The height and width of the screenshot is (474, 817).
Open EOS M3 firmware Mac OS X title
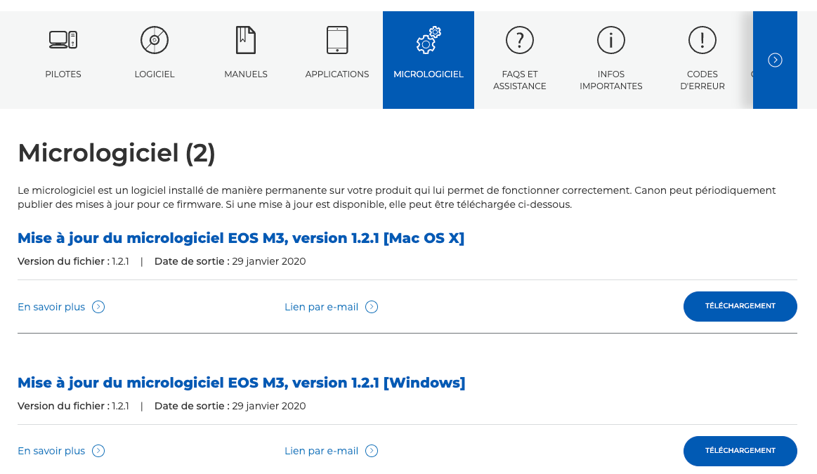tap(241, 239)
